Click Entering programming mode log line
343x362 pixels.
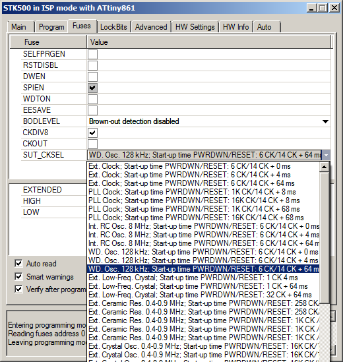click(47, 325)
